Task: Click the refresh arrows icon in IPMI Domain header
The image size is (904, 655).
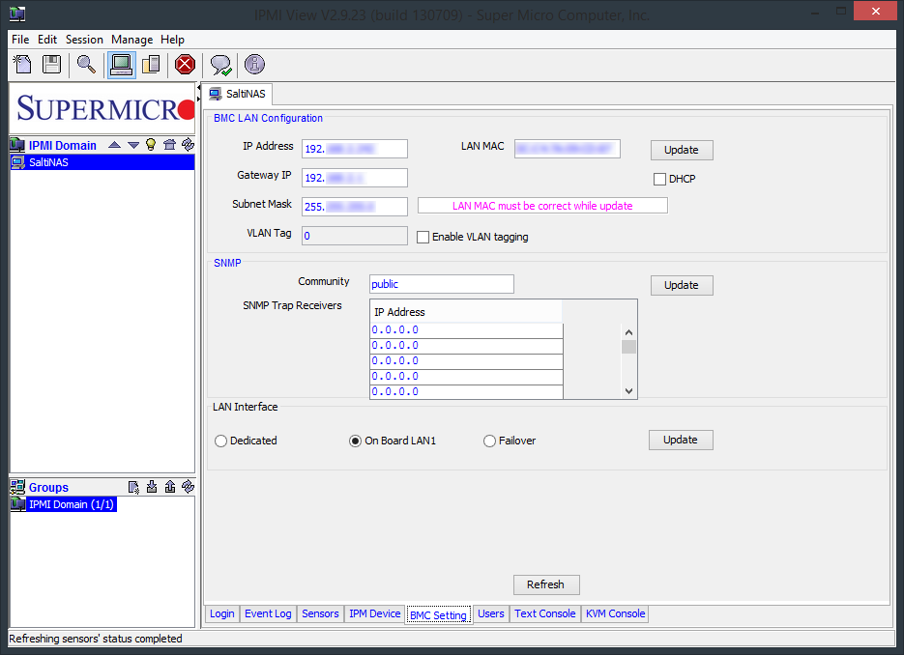Action: point(188,145)
